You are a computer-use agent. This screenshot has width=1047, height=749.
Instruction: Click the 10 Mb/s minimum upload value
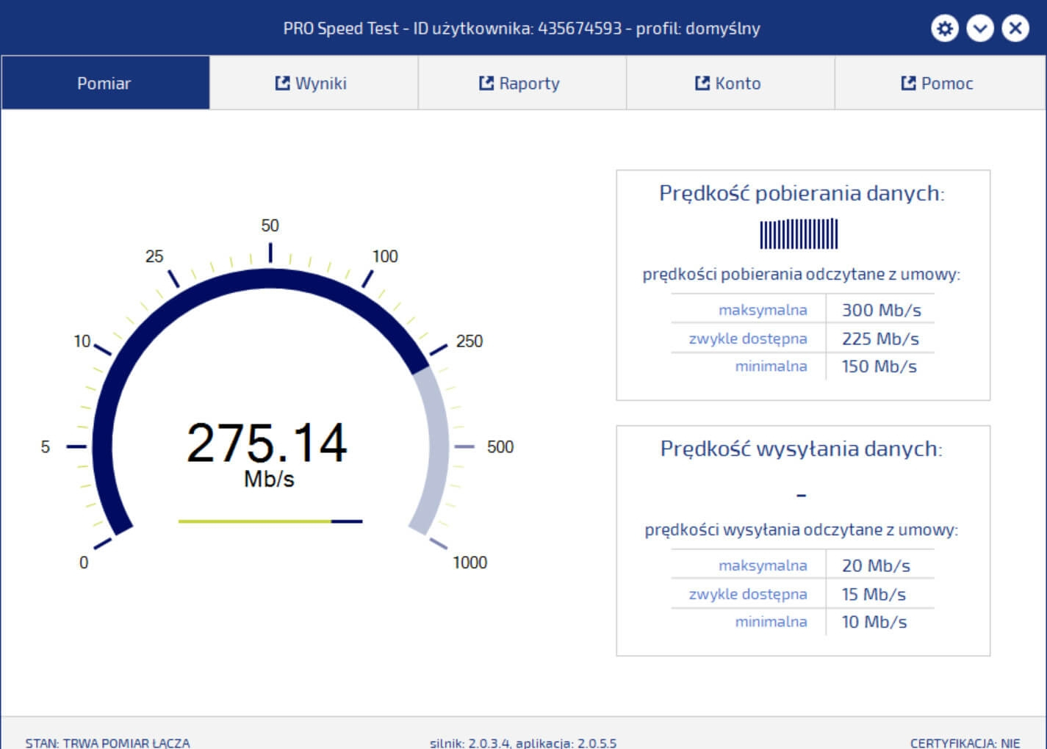(x=874, y=622)
